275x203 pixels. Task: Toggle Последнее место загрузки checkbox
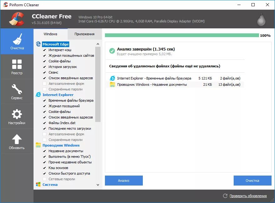click(44, 128)
